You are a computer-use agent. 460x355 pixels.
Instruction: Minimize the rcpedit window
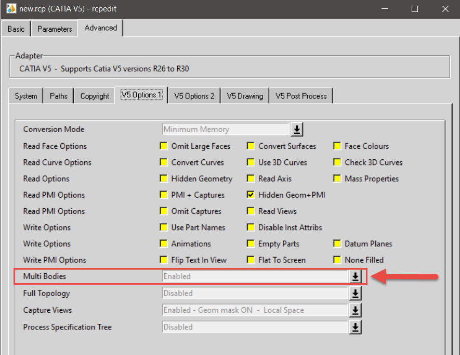[x=385, y=9]
